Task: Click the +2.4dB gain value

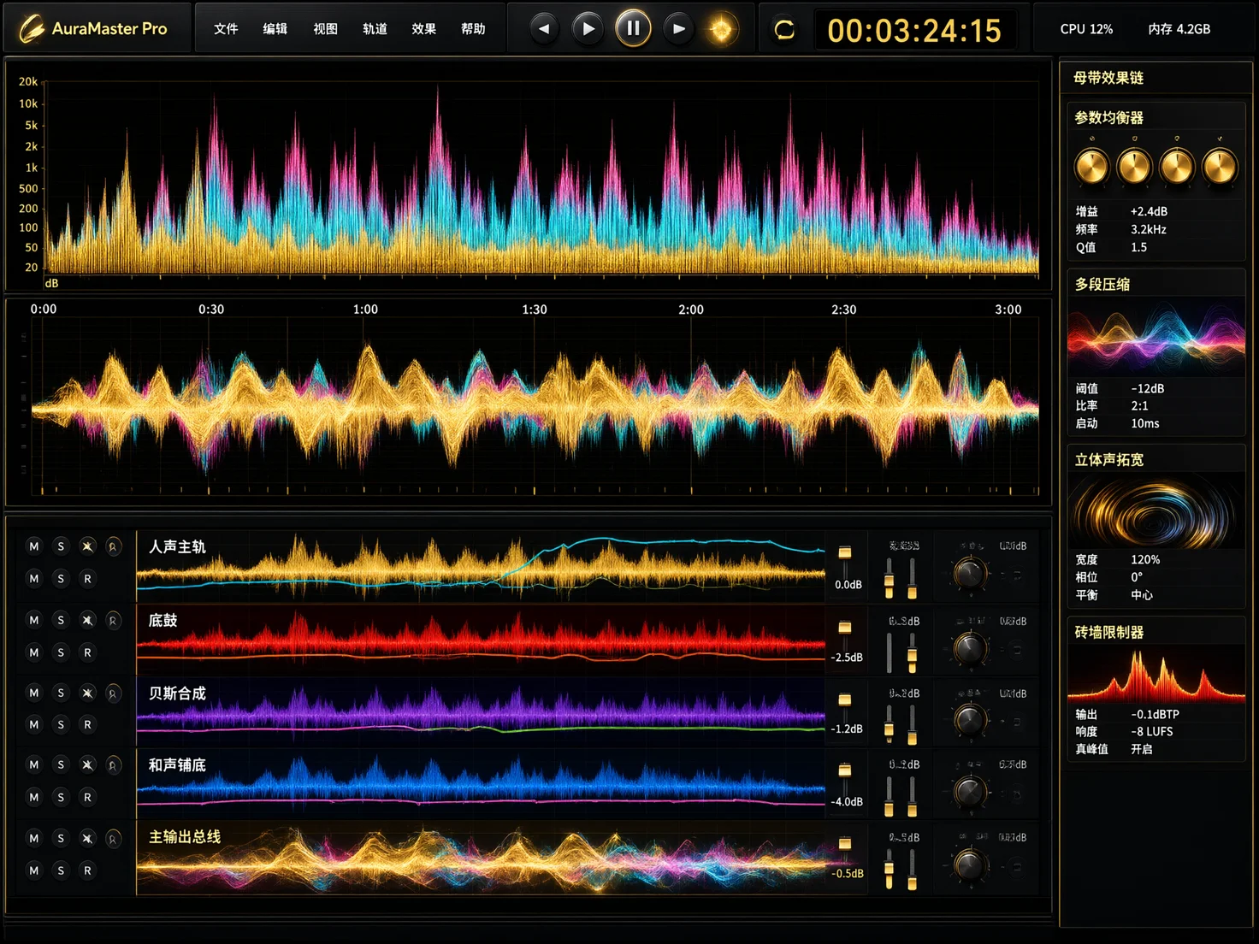Action: click(x=1149, y=211)
